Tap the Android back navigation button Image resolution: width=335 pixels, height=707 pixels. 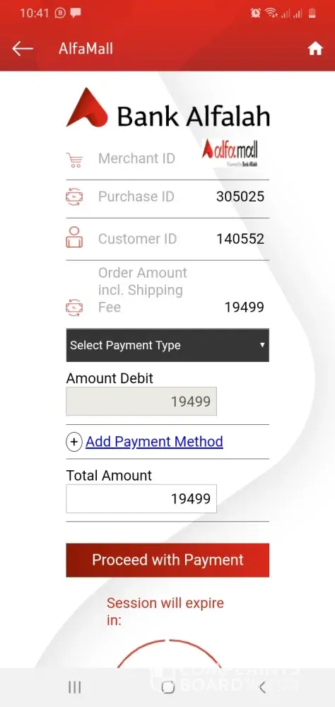click(262, 687)
